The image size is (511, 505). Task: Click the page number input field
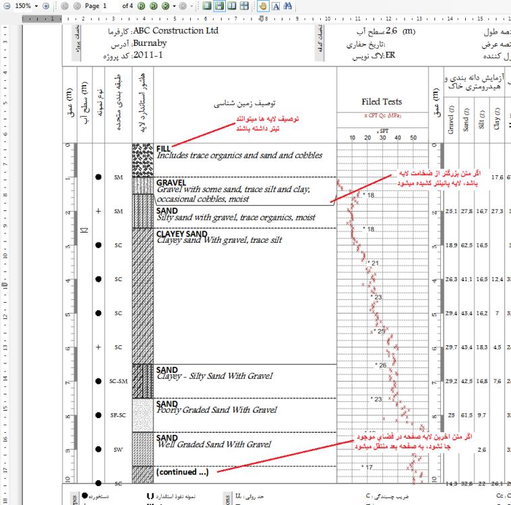point(111,5)
